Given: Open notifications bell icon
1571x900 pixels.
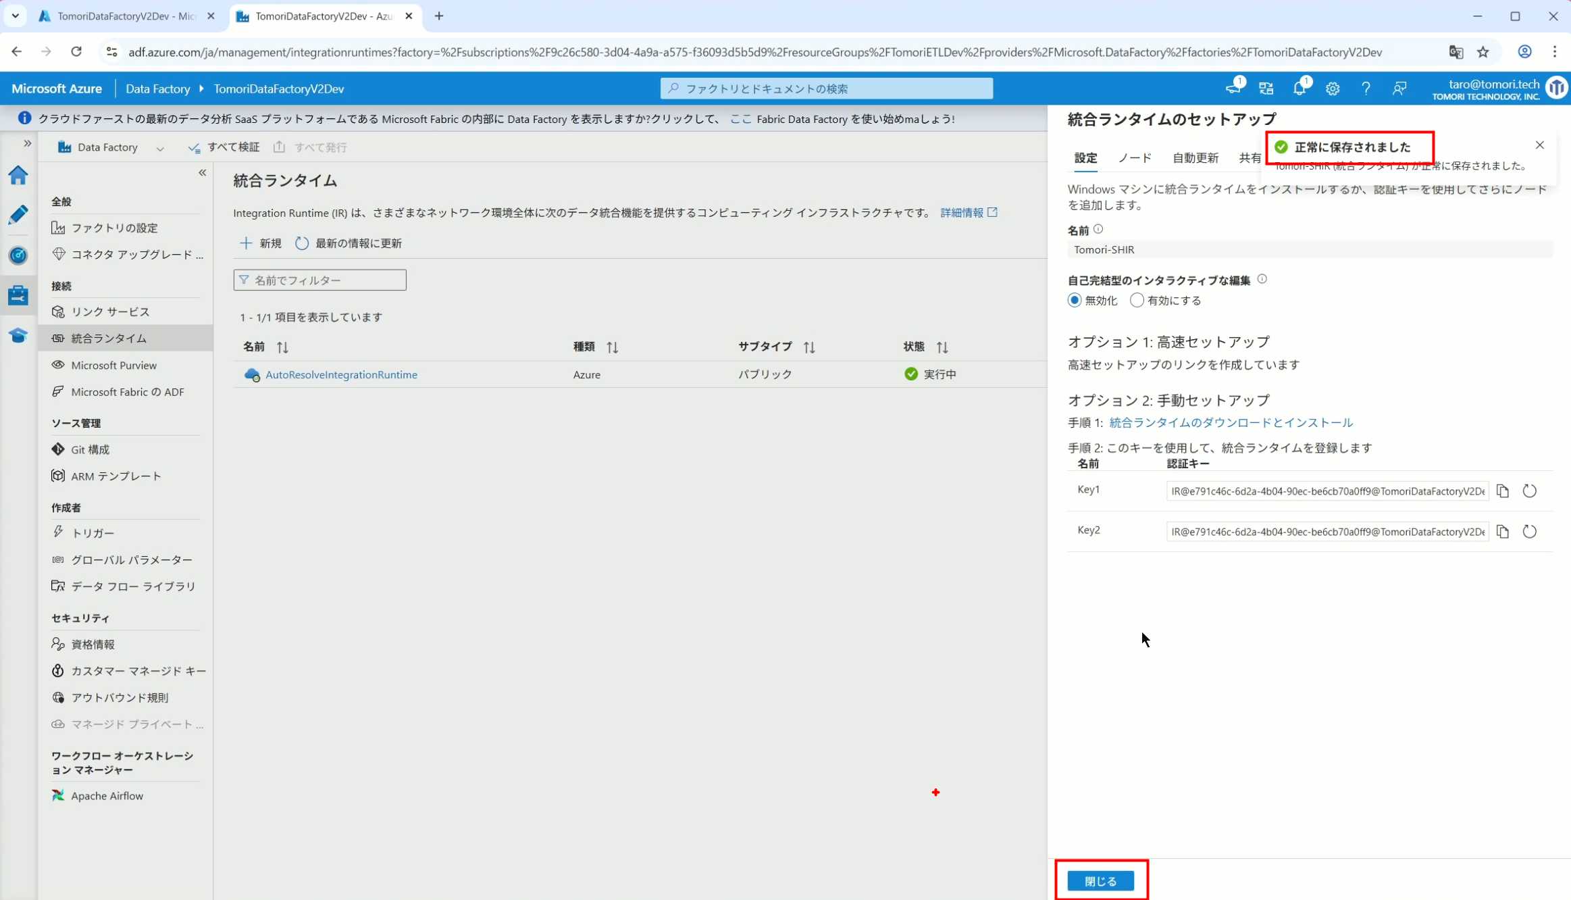Looking at the screenshot, I should click(x=1299, y=89).
